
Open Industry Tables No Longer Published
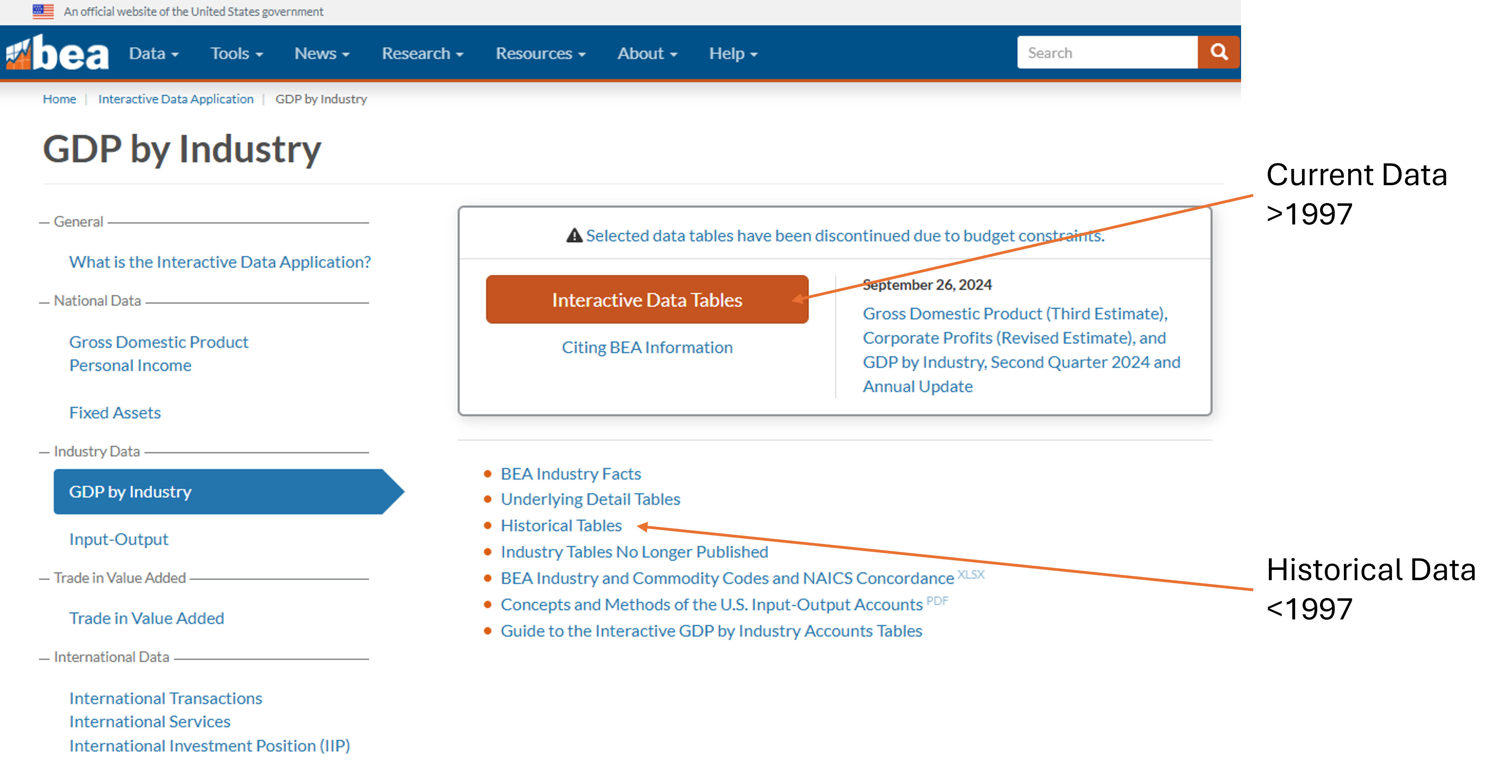pyautogui.click(x=634, y=551)
